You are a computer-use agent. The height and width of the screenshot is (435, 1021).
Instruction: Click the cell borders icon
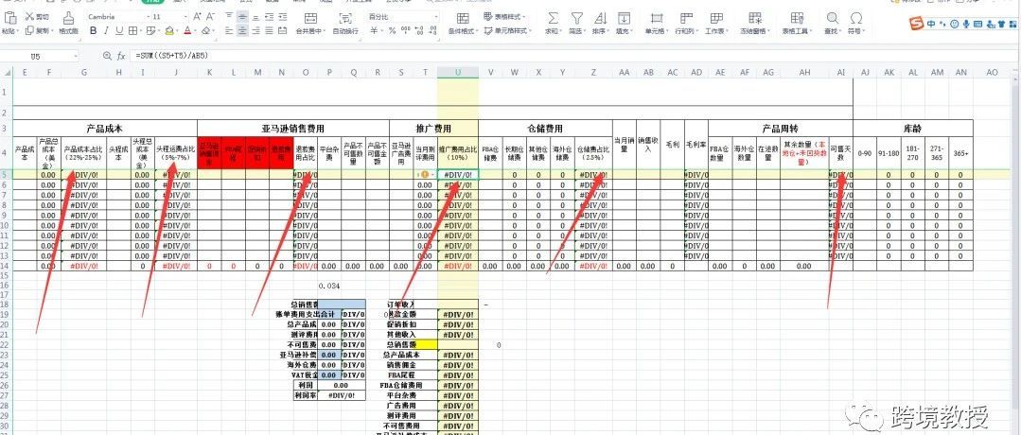132,30
